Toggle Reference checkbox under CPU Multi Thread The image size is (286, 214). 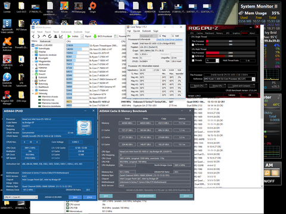(193, 56)
